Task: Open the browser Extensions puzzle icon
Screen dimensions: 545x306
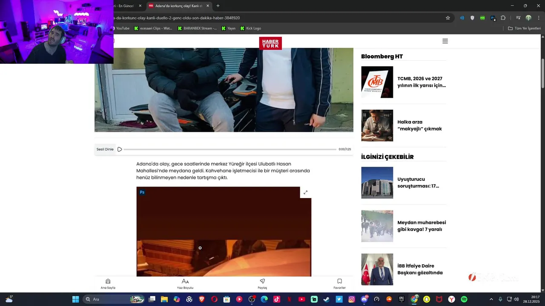Action: (503, 18)
